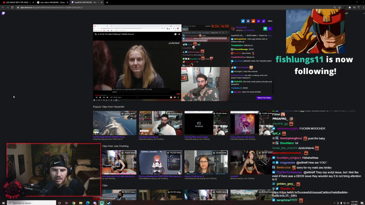Viewport: 365px width, 205px height.
Task: Open Steam from the taskbar
Action: click(109, 203)
